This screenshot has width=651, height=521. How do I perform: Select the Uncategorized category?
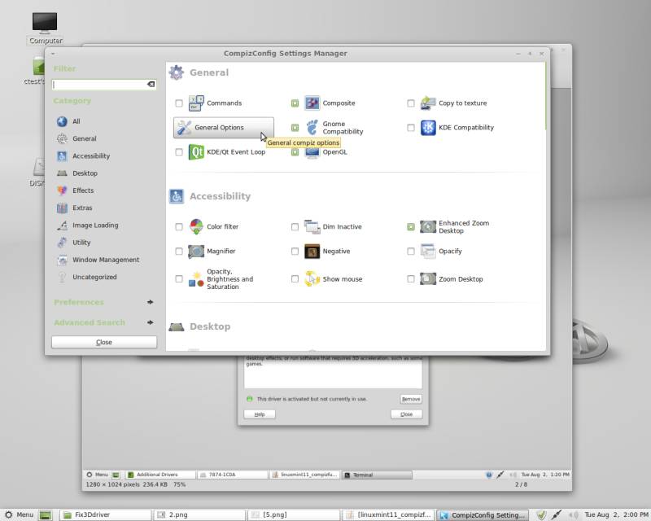point(87,277)
